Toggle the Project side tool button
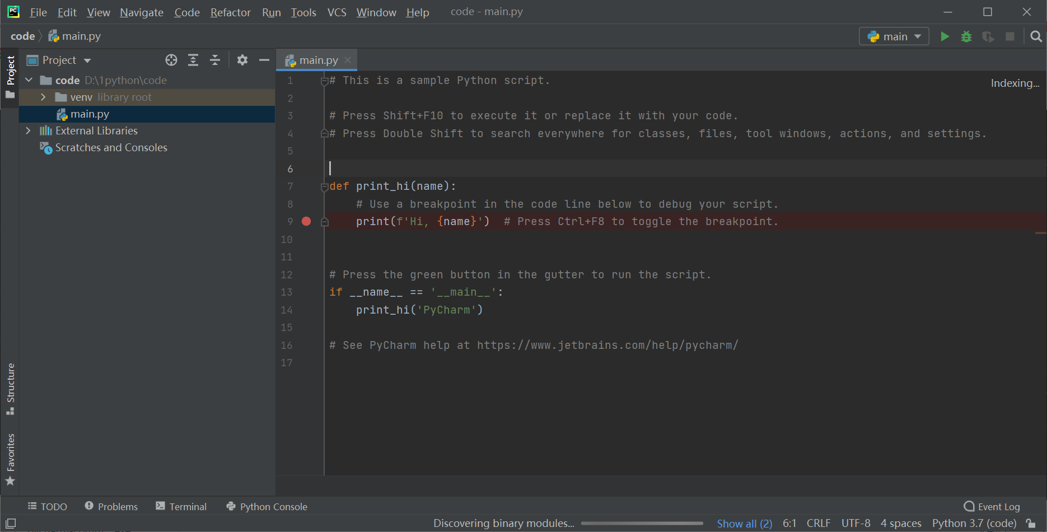The width and height of the screenshot is (1047, 532). 10,77
